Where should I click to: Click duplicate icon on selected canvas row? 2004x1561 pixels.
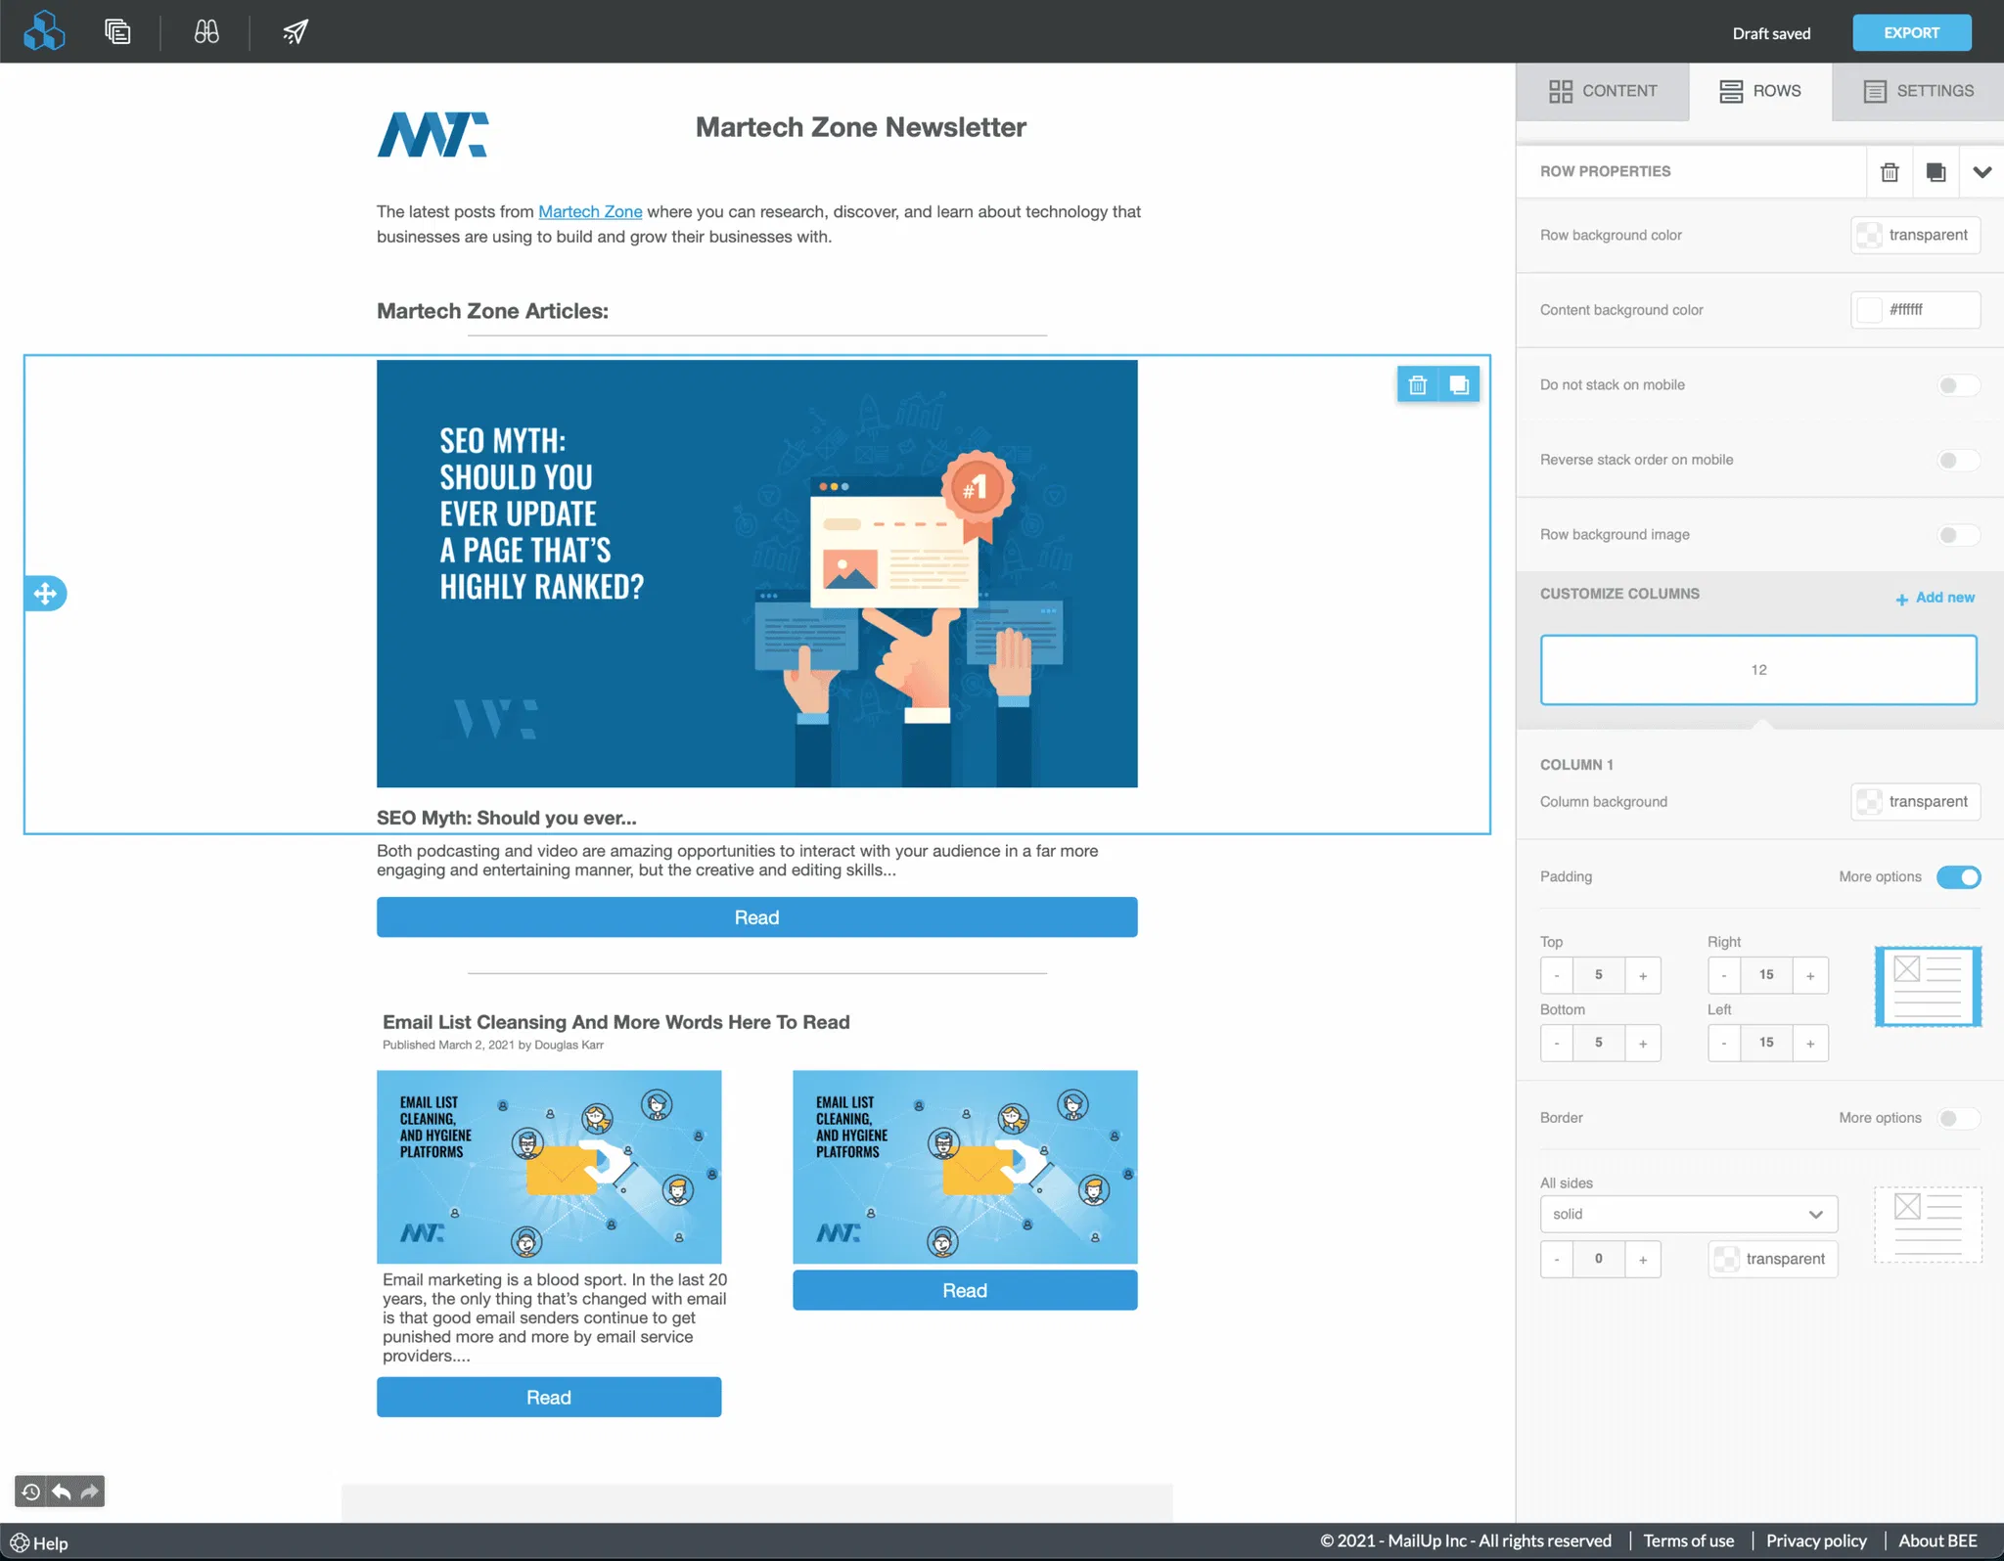(x=1459, y=385)
